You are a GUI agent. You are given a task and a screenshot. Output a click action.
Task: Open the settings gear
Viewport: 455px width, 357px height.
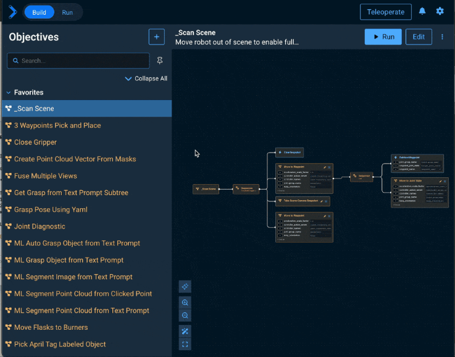click(x=440, y=12)
